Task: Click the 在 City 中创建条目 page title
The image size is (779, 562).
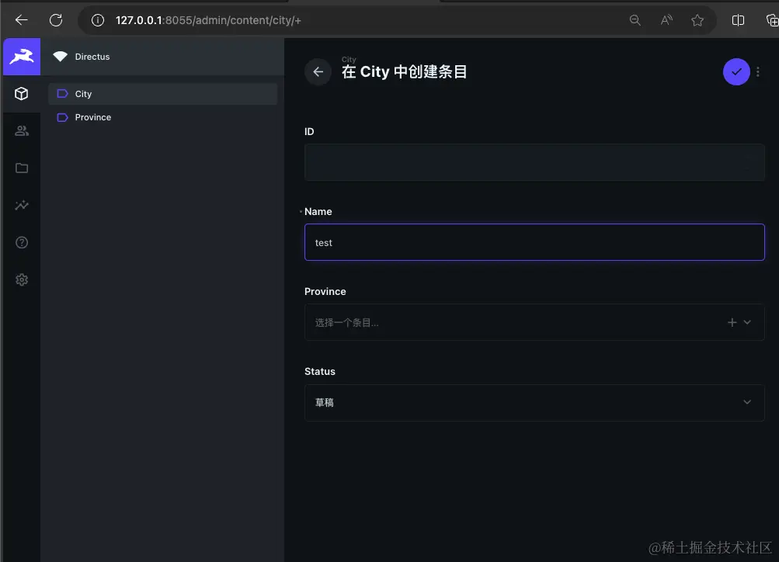Action: (x=404, y=72)
